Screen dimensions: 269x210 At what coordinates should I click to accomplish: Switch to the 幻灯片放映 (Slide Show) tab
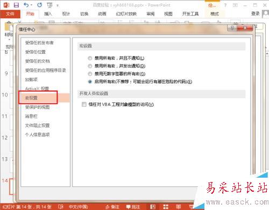click(126, 14)
